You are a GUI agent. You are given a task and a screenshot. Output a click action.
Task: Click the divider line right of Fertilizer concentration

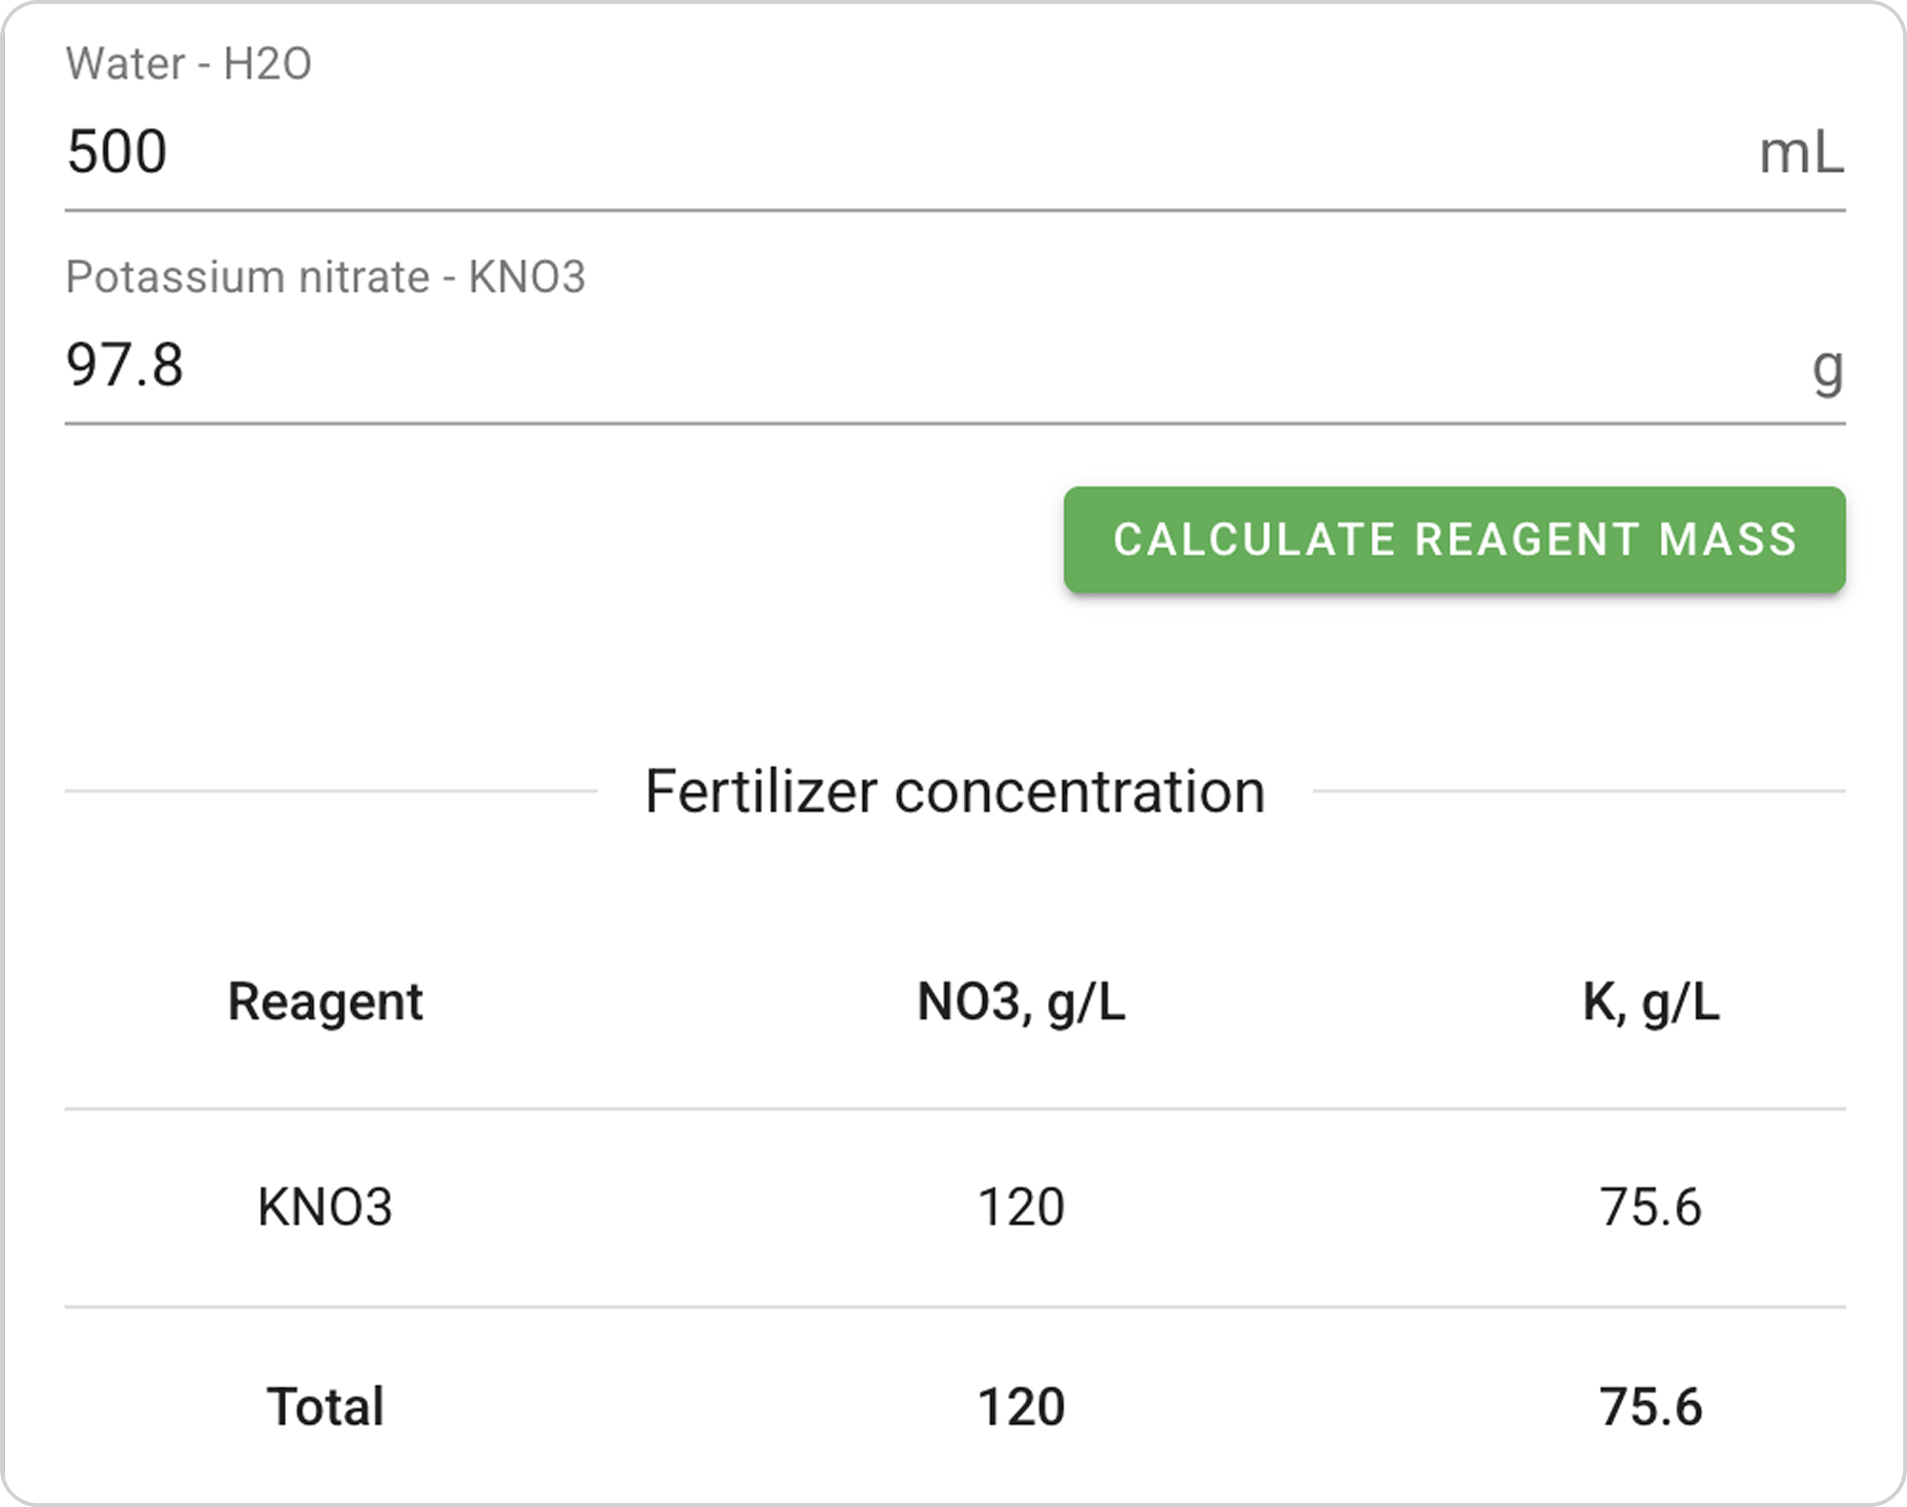pos(1579,791)
